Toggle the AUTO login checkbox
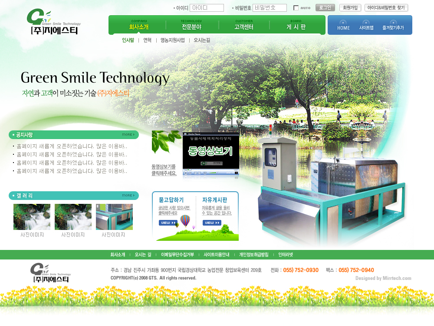Screen dimensions: 434x326 tap(296, 8)
